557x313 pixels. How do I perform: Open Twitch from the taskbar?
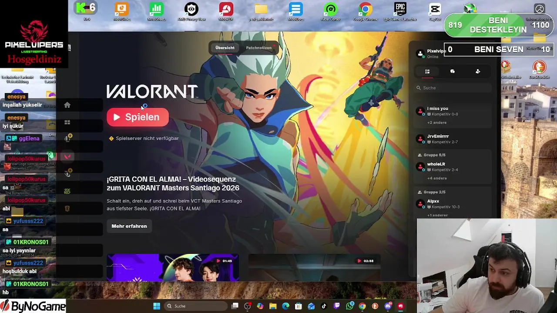coord(337,306)
